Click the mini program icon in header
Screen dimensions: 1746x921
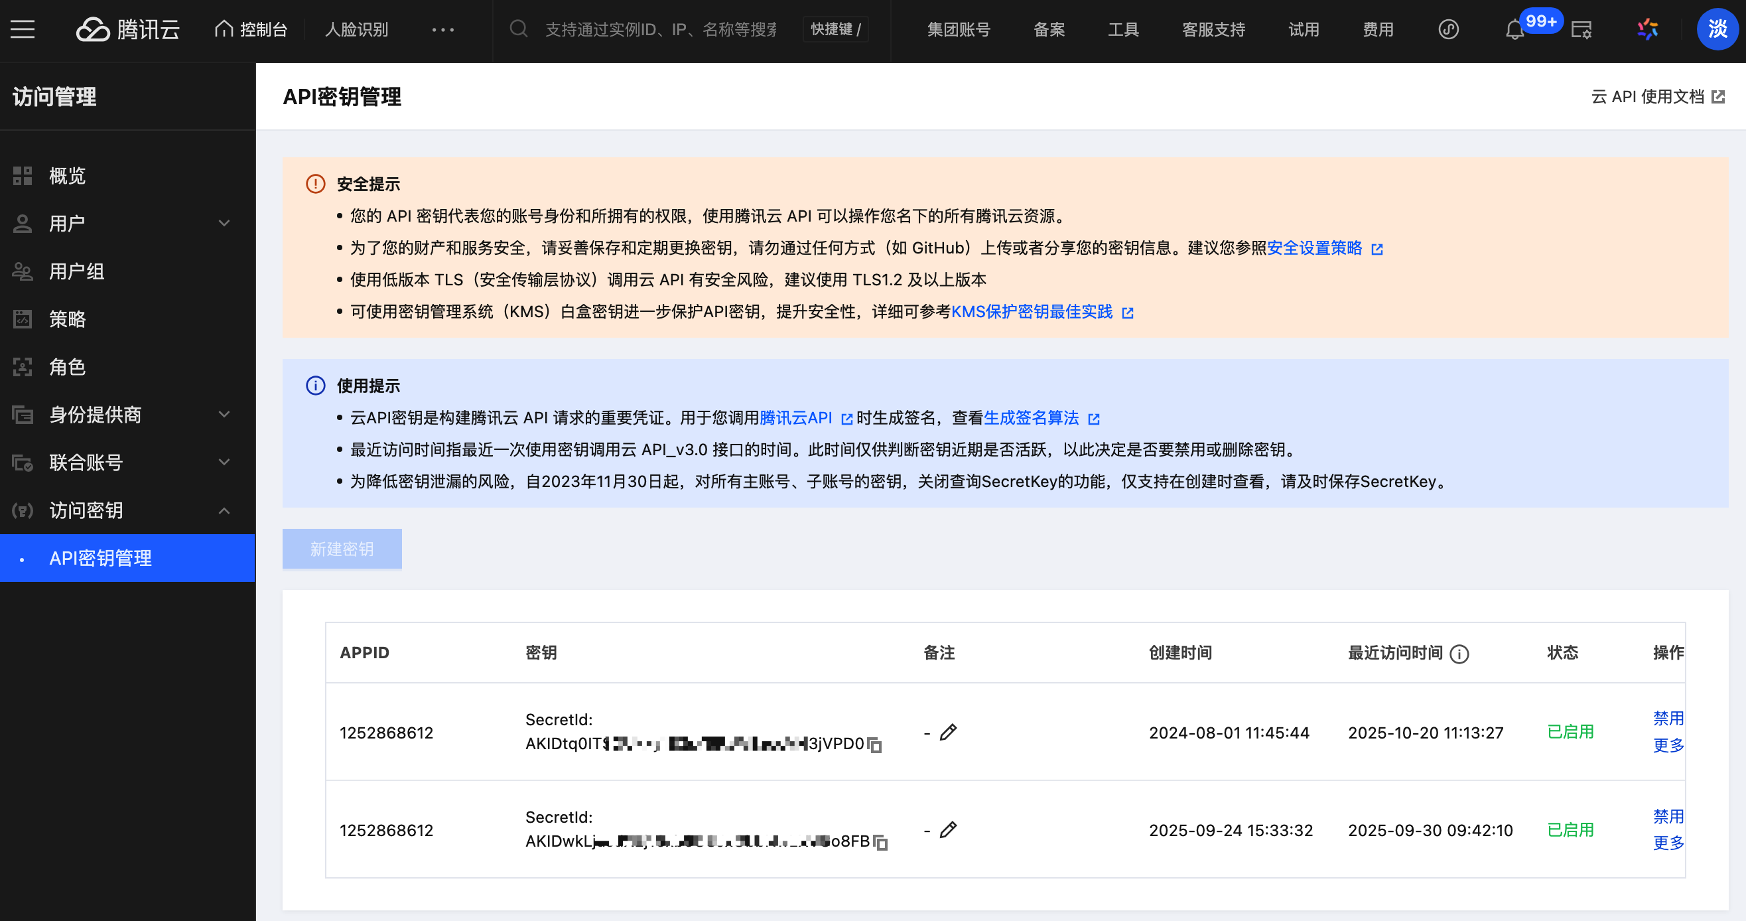(x=1447, y=29)
